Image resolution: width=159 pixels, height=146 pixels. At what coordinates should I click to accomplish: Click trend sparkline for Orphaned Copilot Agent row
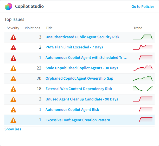point(143,78)
